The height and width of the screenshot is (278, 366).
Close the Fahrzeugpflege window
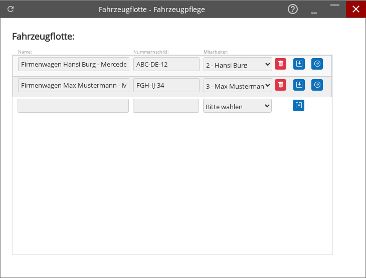pos(355,9)
